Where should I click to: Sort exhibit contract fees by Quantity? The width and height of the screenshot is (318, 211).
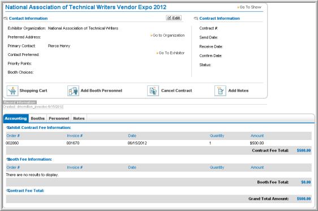[x=217, y=136]
